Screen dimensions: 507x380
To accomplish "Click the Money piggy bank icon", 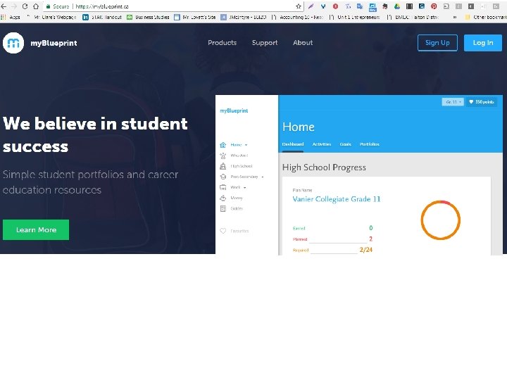I will click(x=223, y=198).
